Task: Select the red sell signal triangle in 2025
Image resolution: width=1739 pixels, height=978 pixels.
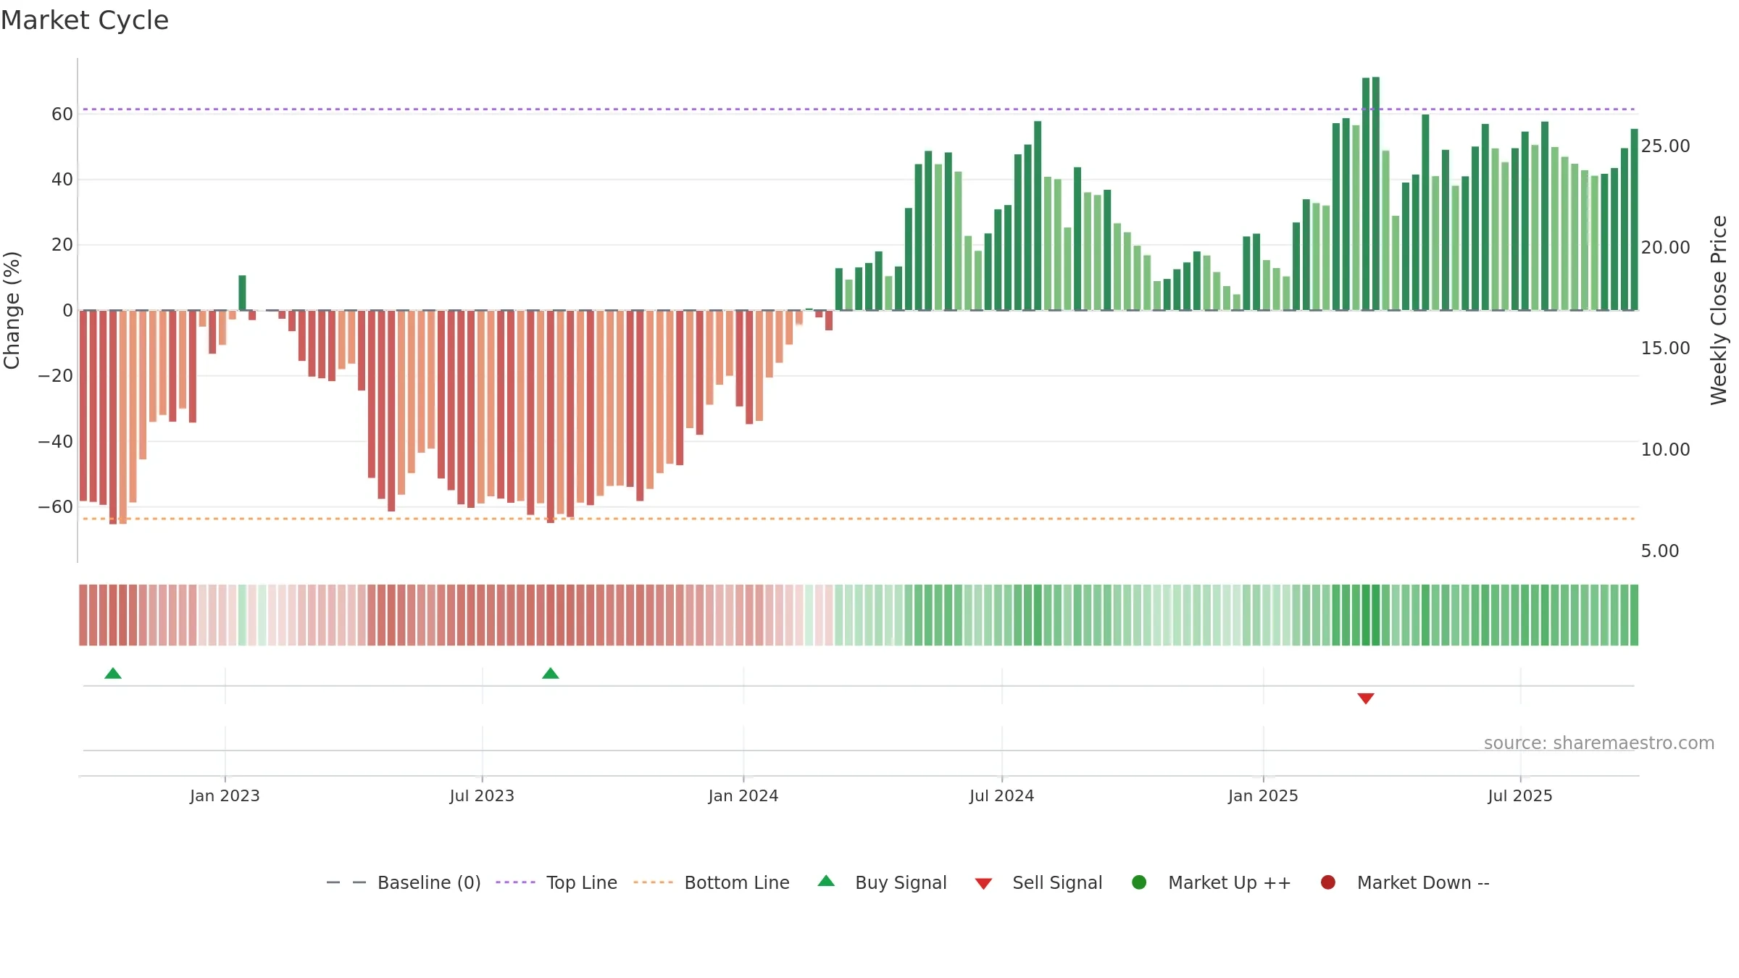Action: click(x=1366, y=698)
